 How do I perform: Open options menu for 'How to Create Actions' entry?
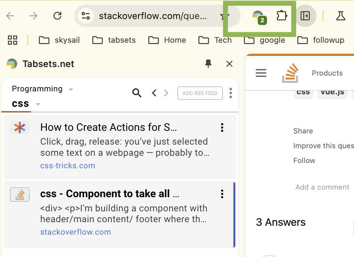pos(222,128)
